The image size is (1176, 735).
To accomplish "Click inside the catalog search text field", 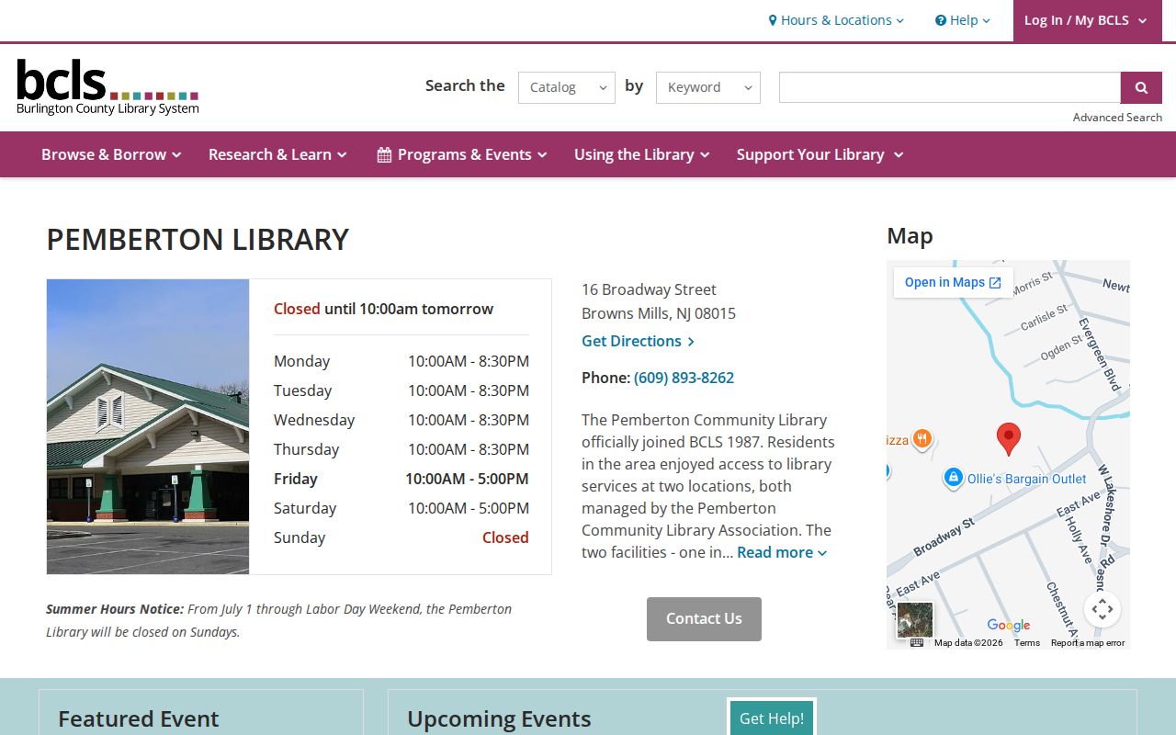I will 950,87.
